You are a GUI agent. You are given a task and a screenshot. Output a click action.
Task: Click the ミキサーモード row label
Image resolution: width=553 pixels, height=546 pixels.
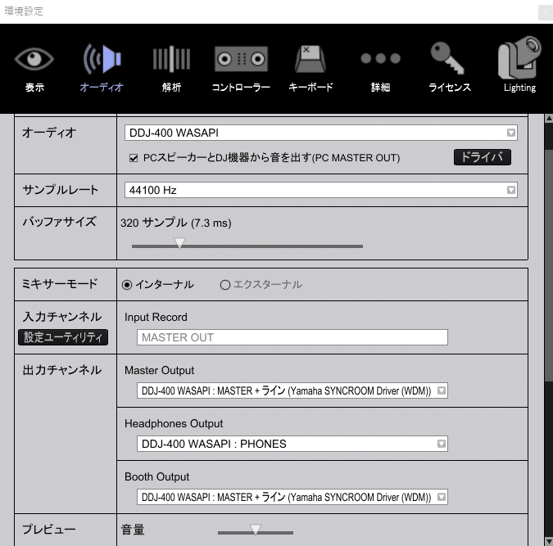[x=60, y=284]
